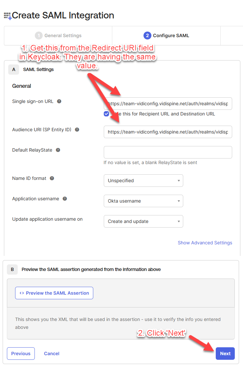This screenshot has height=368, width=243.
Task: Select the Configure SAML step tab
Action: [x=166, y=36]
